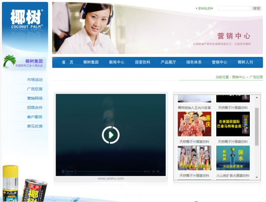Open 意见反馈 in the sidebar

[x=34, y=126]
